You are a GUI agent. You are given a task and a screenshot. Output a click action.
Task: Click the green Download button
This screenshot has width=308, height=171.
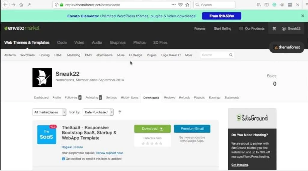152,129
